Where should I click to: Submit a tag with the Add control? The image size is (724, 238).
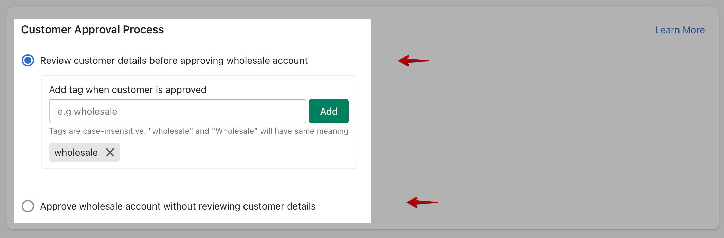coord(328,111)
